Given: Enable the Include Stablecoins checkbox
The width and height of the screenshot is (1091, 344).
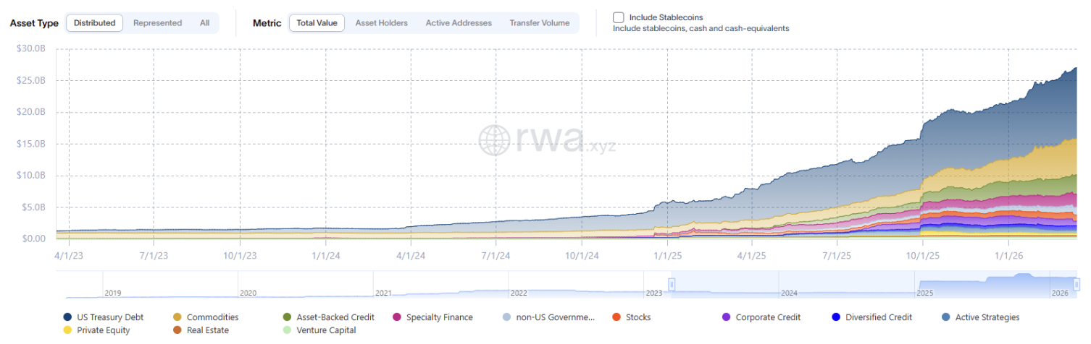Looking at the screenshot, I should 618,17.
